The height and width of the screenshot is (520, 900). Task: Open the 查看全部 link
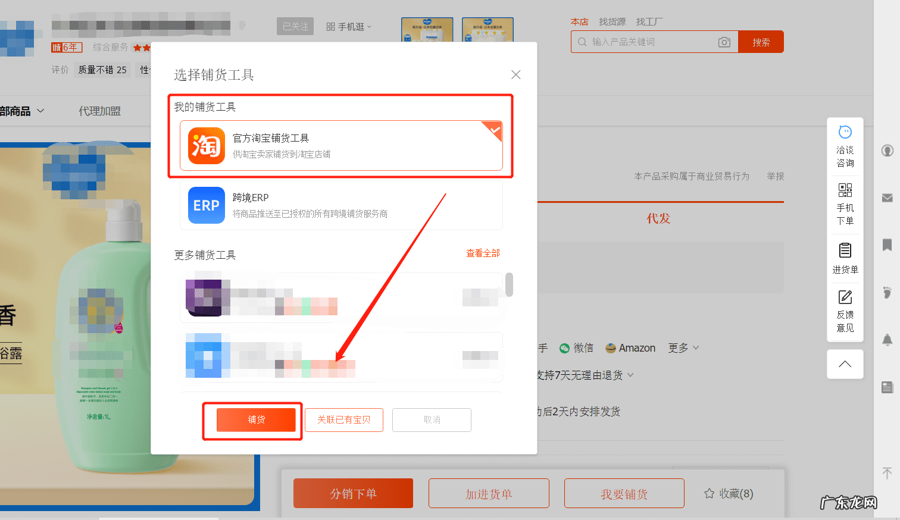click(x=483, y=253)
